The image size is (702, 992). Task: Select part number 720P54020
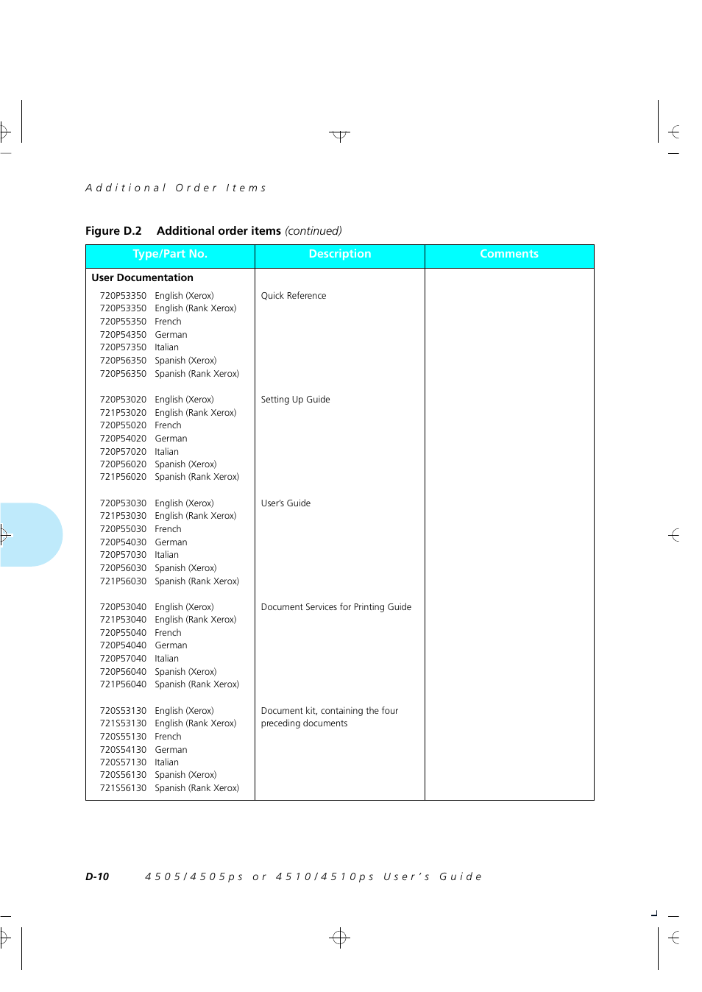tap(123, 439)
